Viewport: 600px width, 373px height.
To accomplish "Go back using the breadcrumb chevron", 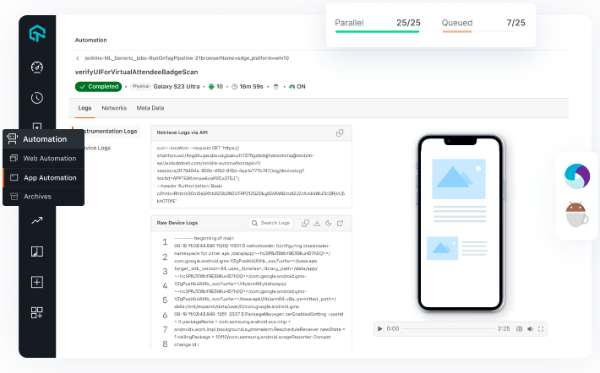I will 78,58.
